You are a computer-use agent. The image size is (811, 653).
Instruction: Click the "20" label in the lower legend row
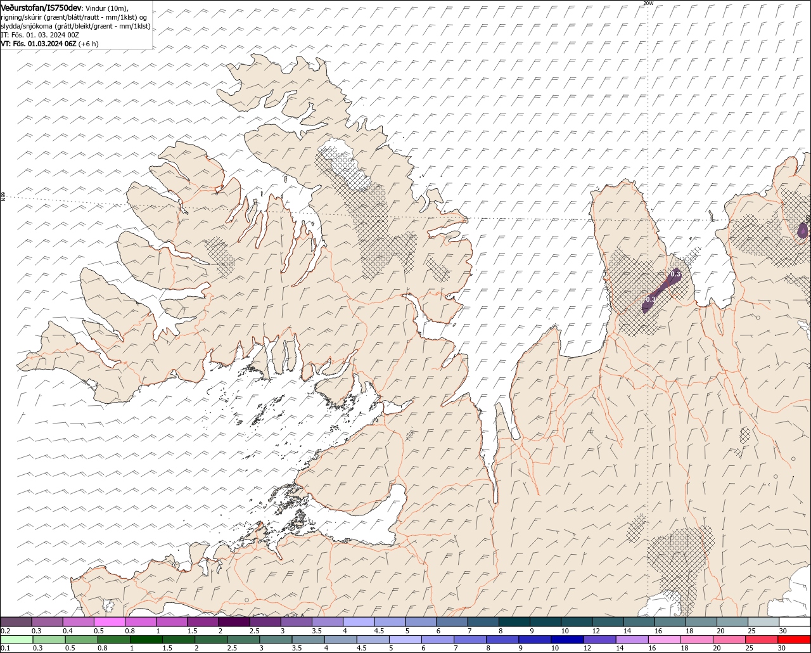pos(717,648)
